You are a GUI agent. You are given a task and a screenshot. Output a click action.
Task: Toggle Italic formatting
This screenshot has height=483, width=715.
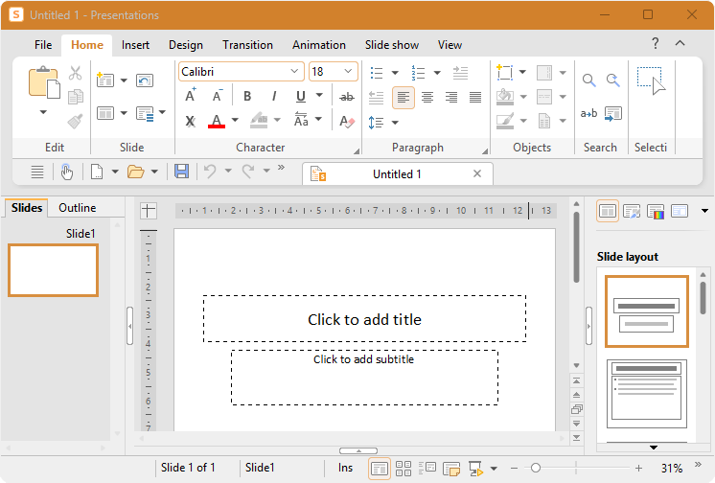pyautogui.click(x=273, y=96)
